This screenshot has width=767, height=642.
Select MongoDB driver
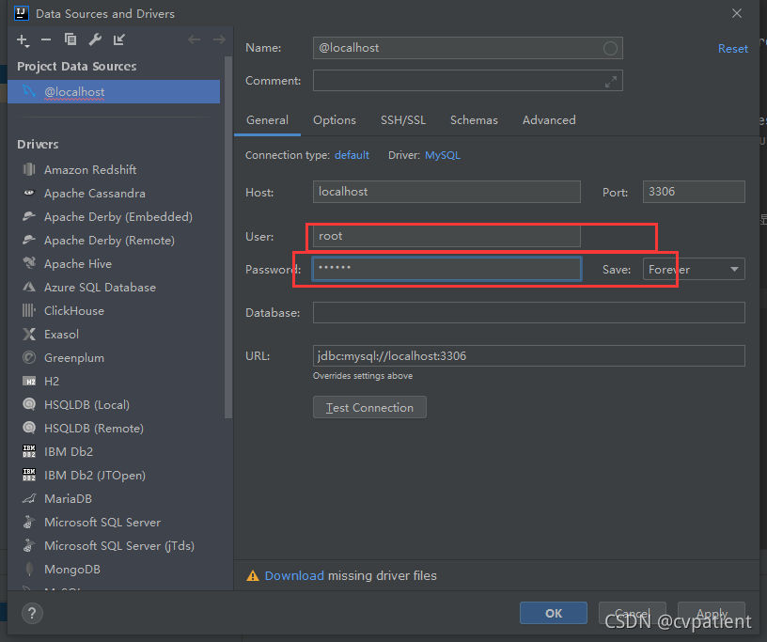point(115,569)
